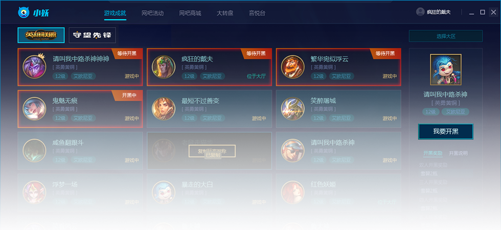
Task: Switch to the 守望先锋 game logo
Action: tap(93, 35)
